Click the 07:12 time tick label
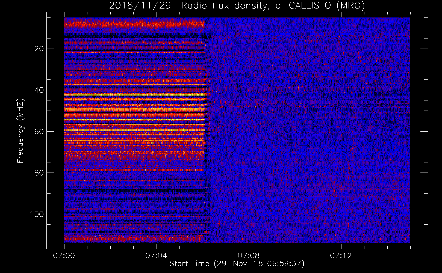442x273 pixels. pyautogui.click(x=341, y=256)
